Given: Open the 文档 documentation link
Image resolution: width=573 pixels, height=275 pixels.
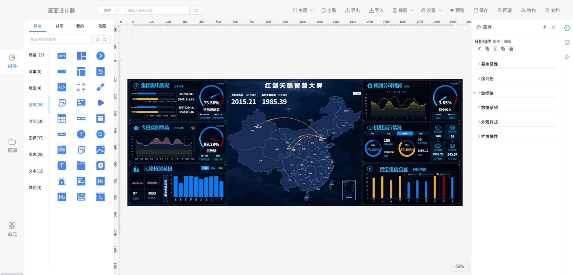Looking at the screenshot, I should pos(552,10).
